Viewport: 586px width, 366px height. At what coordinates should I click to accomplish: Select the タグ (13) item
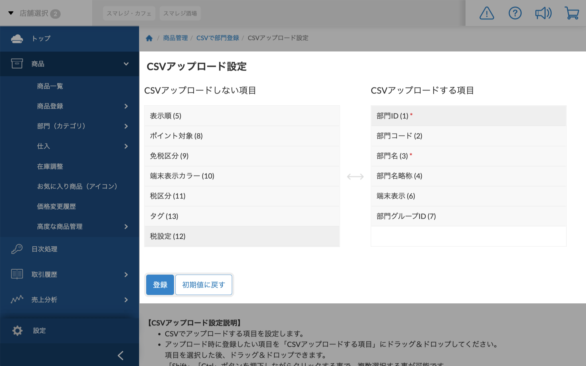point(242,216)
